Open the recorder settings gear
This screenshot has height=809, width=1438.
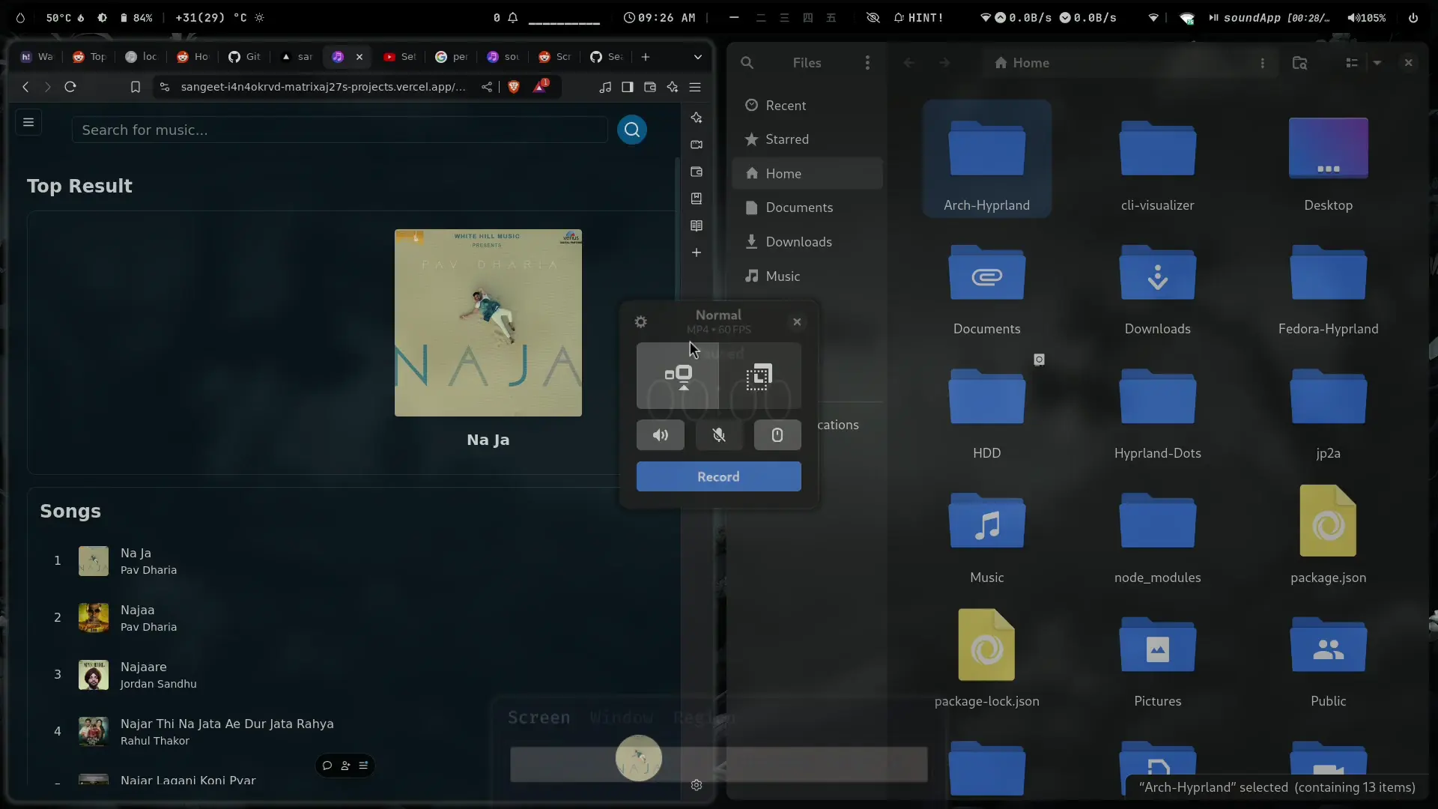pyautogui.click(x=640, y=322)
